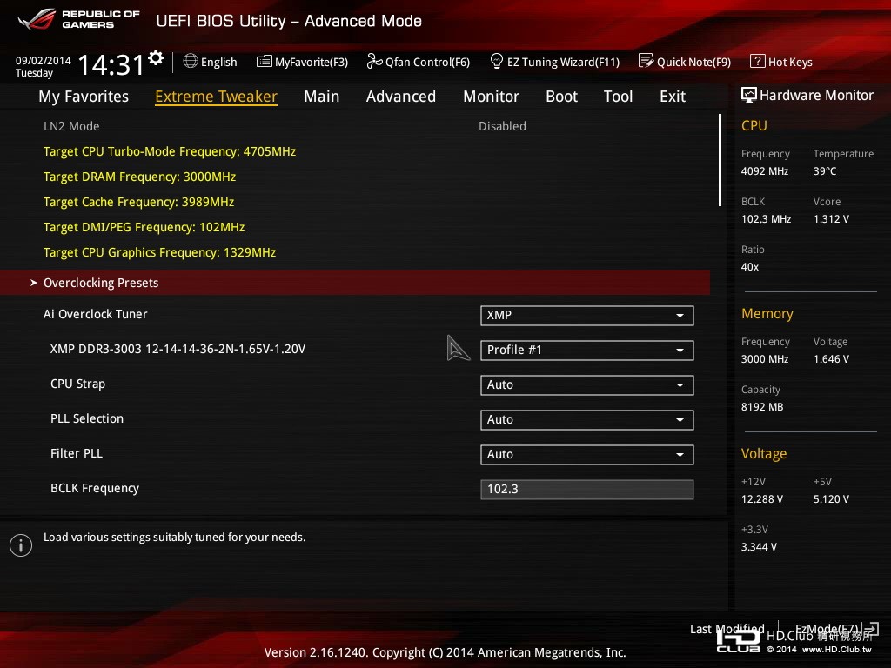The image size is (891, 668).
Task: Select the Overclocking Presets row
Action: (355, 283)
